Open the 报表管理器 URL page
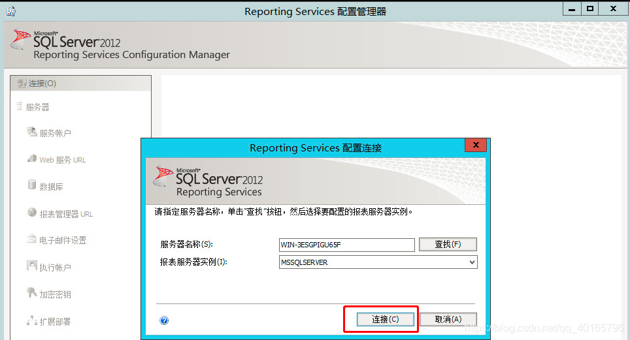Viewport: 630px width, 340px height. [x=66, y=214]
